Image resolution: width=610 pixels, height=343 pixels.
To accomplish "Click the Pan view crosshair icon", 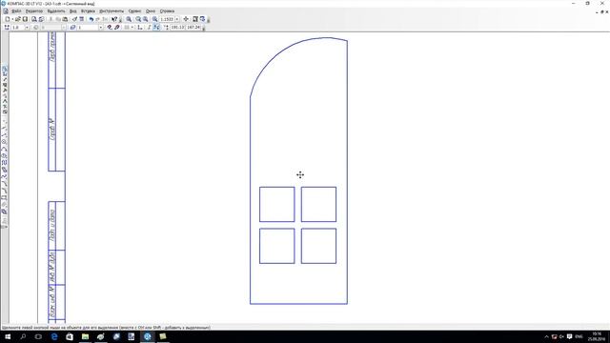I will click(186, 19).
